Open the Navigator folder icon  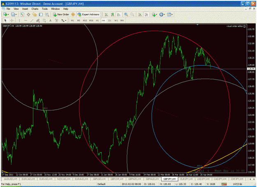point(35,14)
